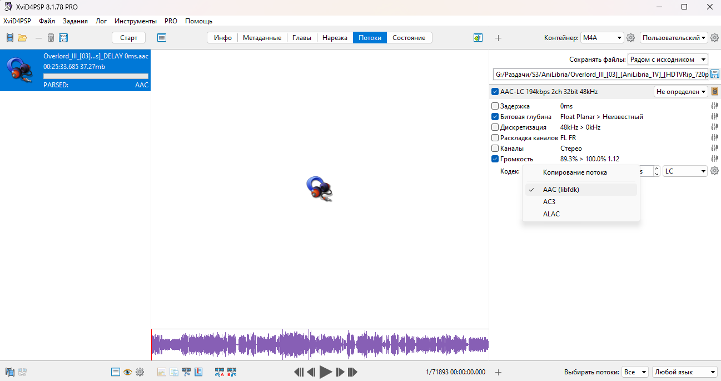
Task: Open the settings gear next to Контейнер dropdown
Action: 630,38
